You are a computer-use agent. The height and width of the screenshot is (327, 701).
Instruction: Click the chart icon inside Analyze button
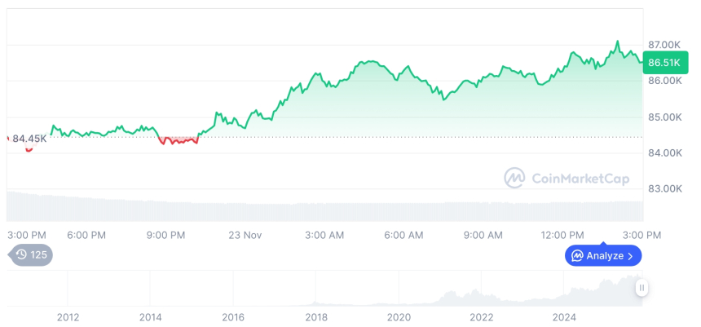click(577, 255)
